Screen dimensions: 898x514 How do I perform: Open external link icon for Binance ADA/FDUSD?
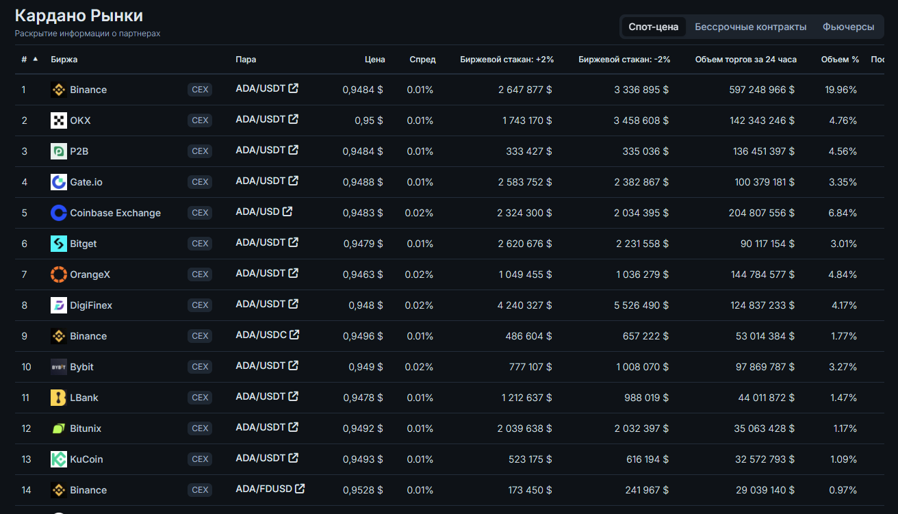[300, 489]
